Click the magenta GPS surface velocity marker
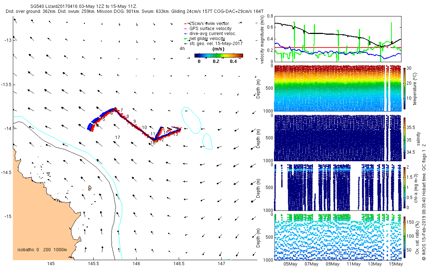Image resolution: width=429 pixels, height=268 pixels. [x=186, y=29]
